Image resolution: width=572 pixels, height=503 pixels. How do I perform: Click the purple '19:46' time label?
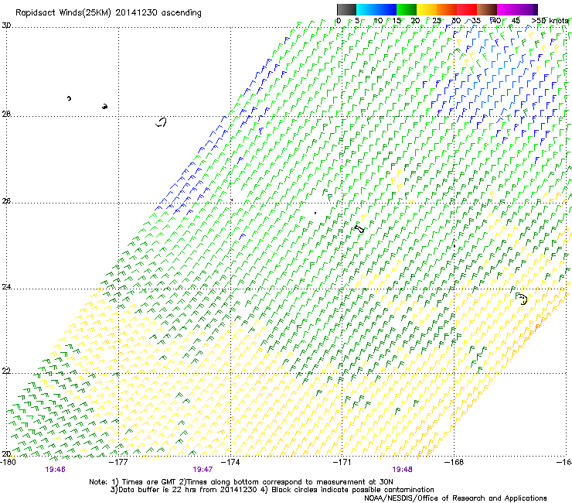click(x=55, y=470)
